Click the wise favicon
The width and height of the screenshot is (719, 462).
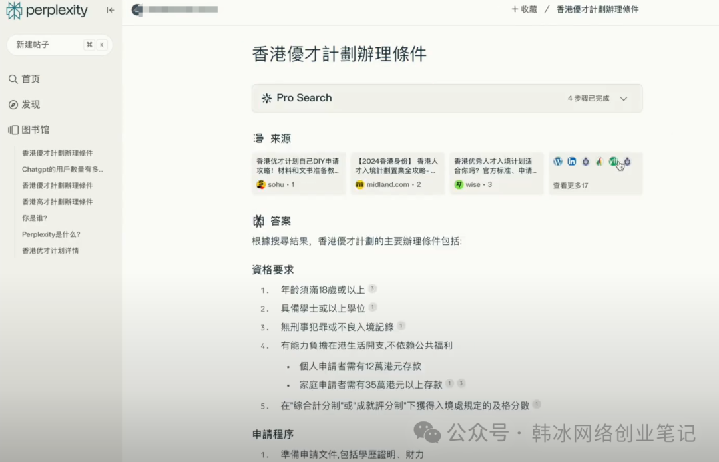click(x=459, y=184)
